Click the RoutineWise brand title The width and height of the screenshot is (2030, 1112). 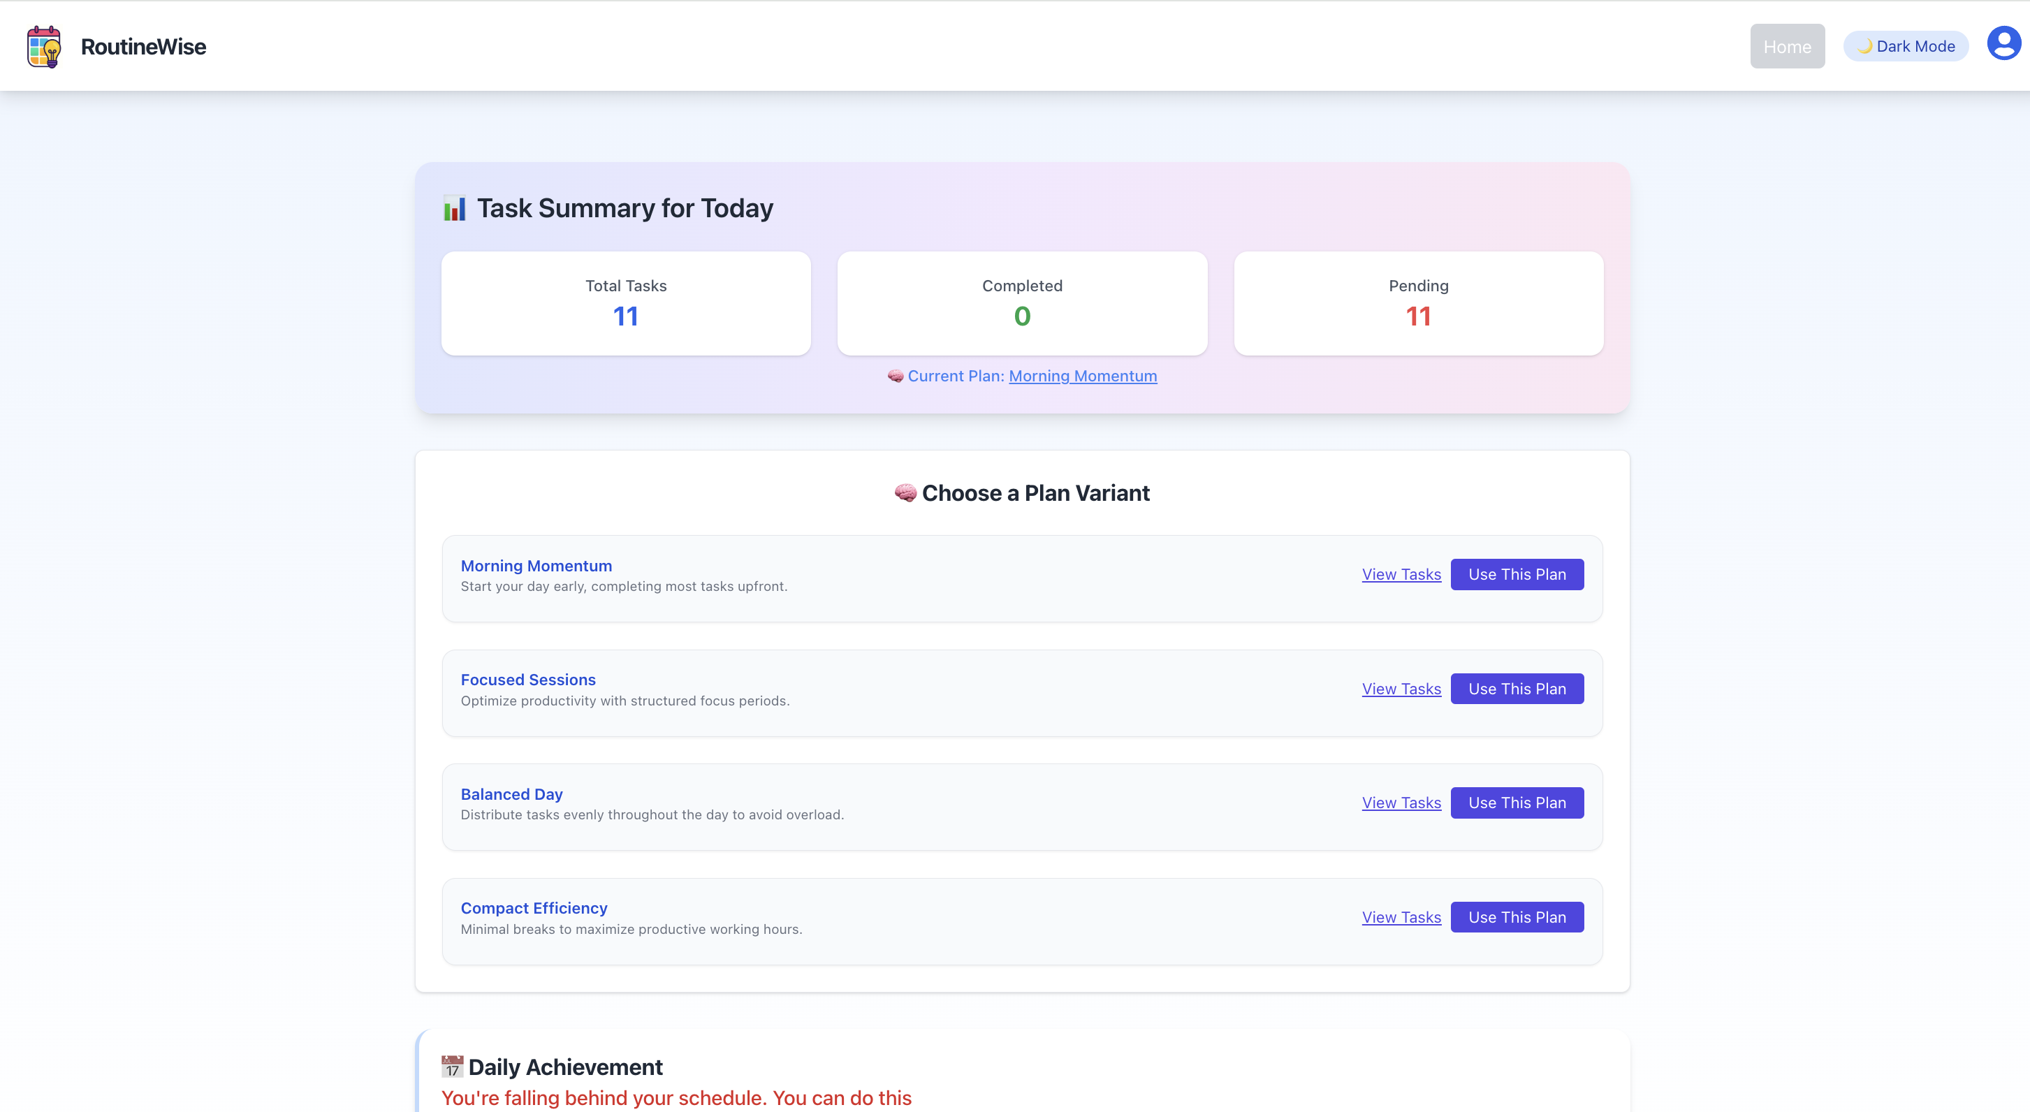click(143, 47)
